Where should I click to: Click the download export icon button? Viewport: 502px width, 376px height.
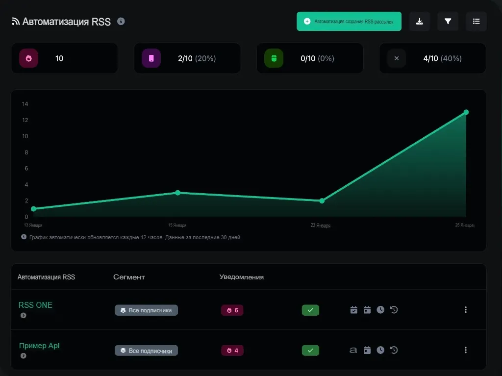point(420,22)
